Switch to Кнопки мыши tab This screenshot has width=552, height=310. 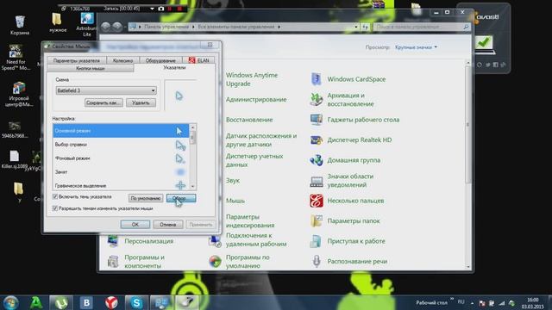click(x=90, y=68)
